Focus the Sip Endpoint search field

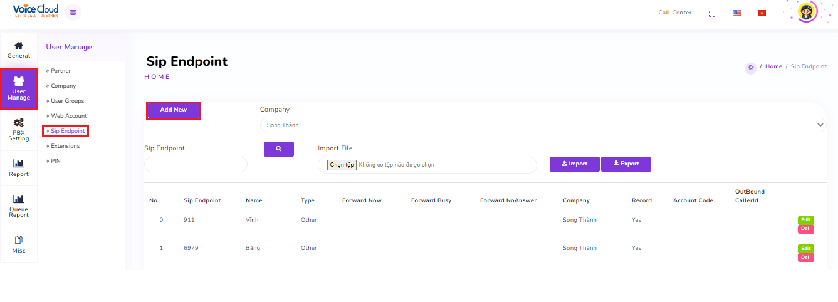tap(196, 164)
